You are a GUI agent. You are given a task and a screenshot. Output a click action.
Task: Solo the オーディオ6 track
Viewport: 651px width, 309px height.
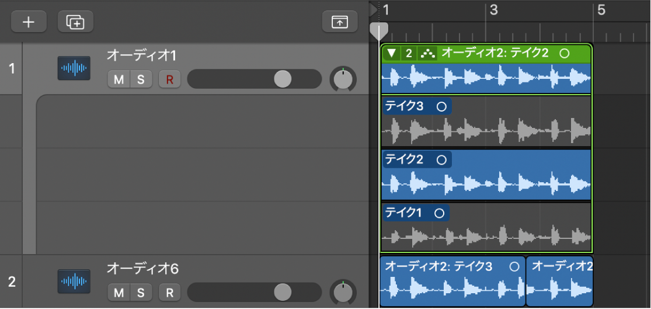click(x=141, y=292)
